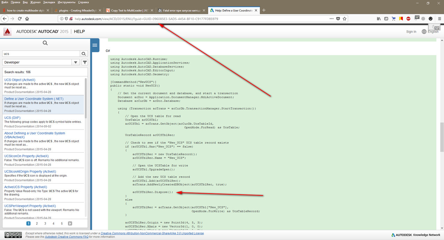Image resolution: width=444 pixels, height=240 pixels.
Task: Switch to 'Fatal error при запуске' tab
Action: [x=181, y=10]
